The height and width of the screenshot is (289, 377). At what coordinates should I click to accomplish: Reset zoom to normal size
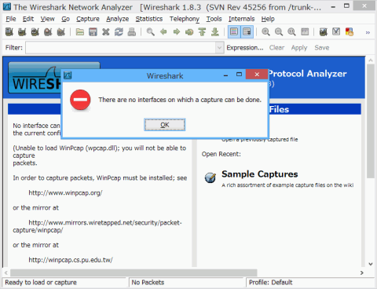click(x=291, y=32)
